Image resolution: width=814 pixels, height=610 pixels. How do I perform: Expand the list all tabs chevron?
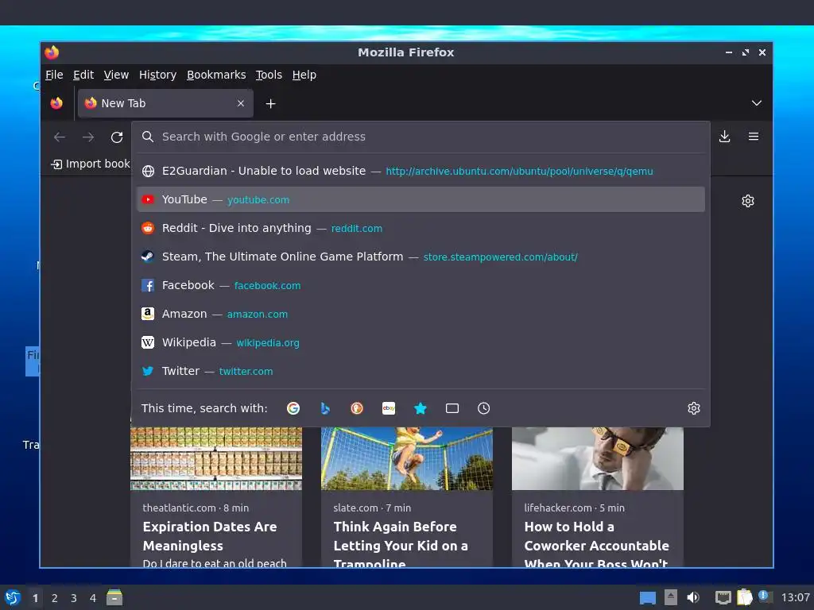[x=757, y=103]
